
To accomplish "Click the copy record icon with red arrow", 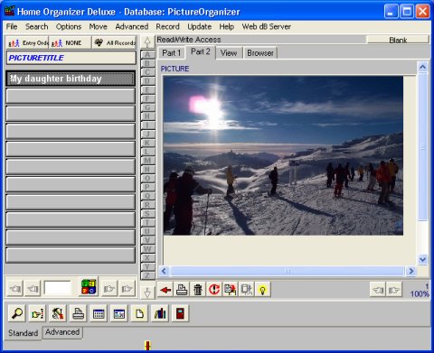I will coord(231,290).
